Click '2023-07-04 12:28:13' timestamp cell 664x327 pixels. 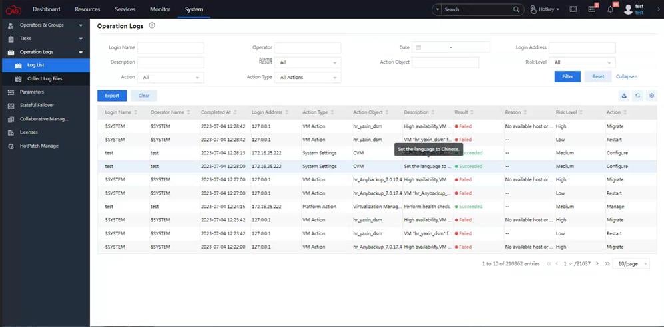pyautogui.click(x=224, y=153)
